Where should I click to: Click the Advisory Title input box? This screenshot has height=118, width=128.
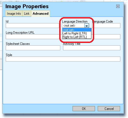[92, 48]
